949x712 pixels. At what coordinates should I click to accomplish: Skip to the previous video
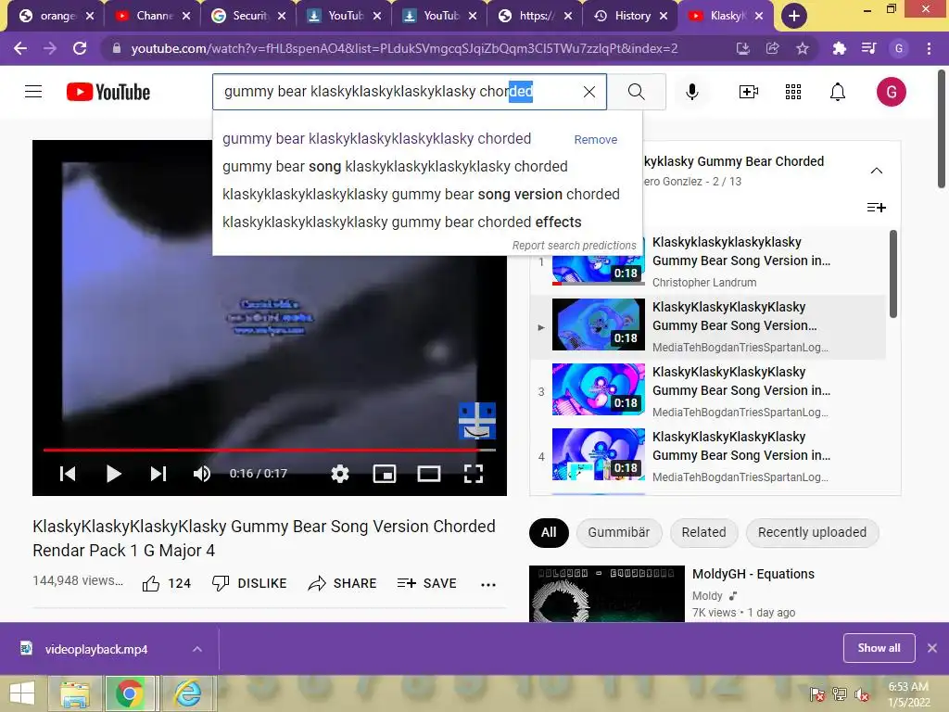click(68, 474)
